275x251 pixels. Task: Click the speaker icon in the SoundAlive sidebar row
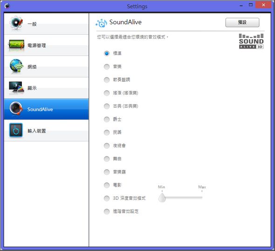16,108
